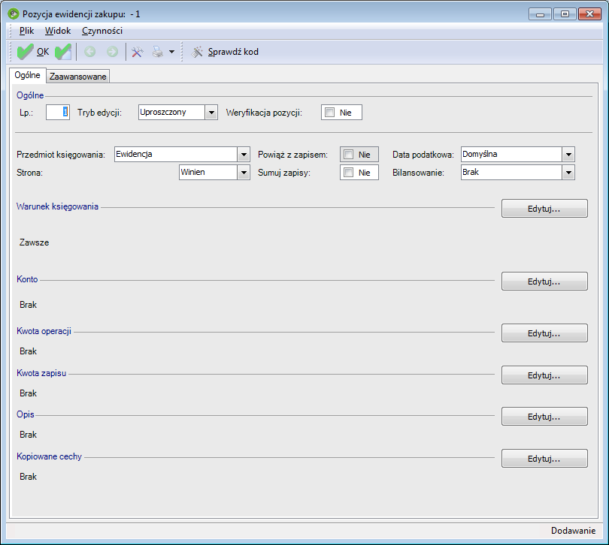Click Edytuj for Konto

click(544, 282)
